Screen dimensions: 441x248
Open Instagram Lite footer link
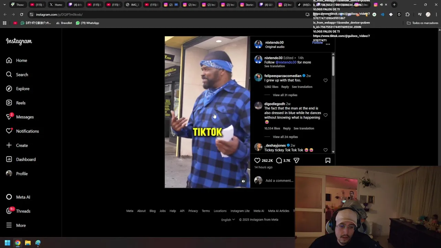pos(240,211)
